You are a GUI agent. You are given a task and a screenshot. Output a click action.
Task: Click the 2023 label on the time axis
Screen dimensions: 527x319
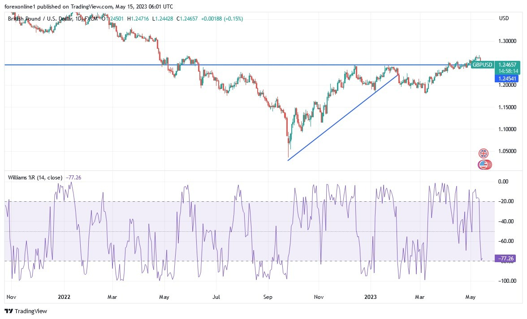[371, 297]
